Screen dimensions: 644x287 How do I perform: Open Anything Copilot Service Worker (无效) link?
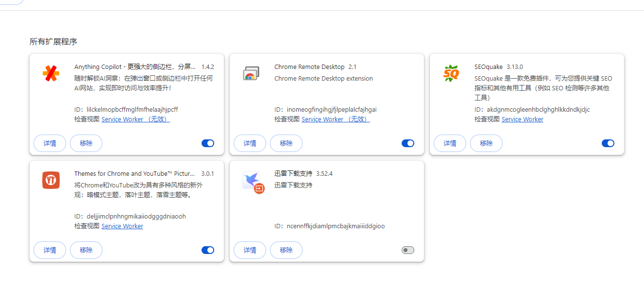click(136, 119)
